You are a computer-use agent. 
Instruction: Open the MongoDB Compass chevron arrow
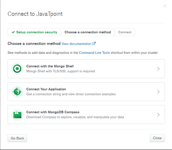pos(158,115)
